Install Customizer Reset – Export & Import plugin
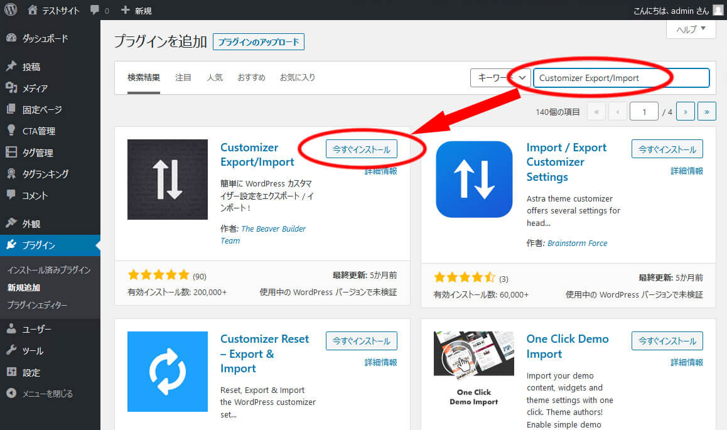 [361, 341]
